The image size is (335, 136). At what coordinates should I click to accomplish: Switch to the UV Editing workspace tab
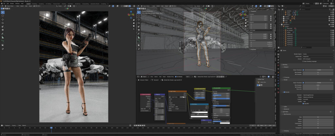pos(48,4)
